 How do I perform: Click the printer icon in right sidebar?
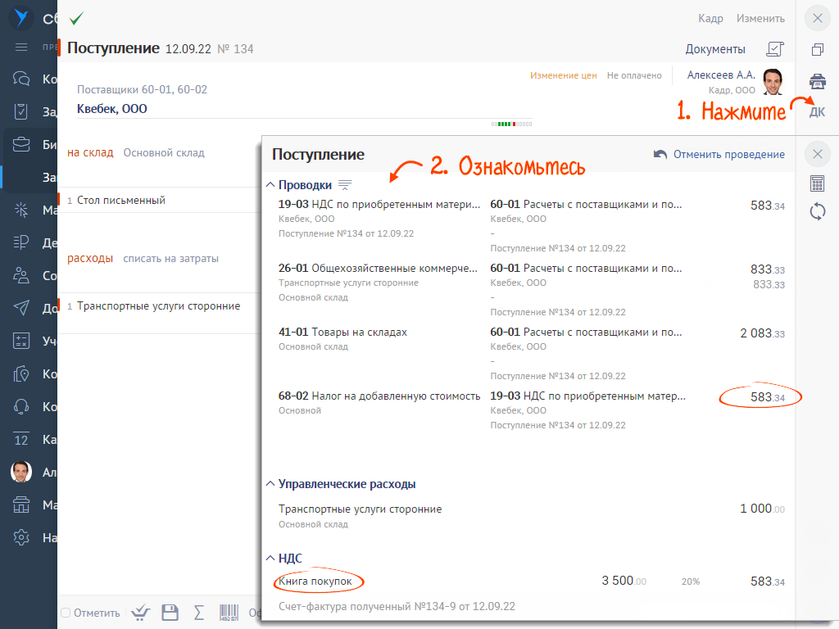coord(817,81)
